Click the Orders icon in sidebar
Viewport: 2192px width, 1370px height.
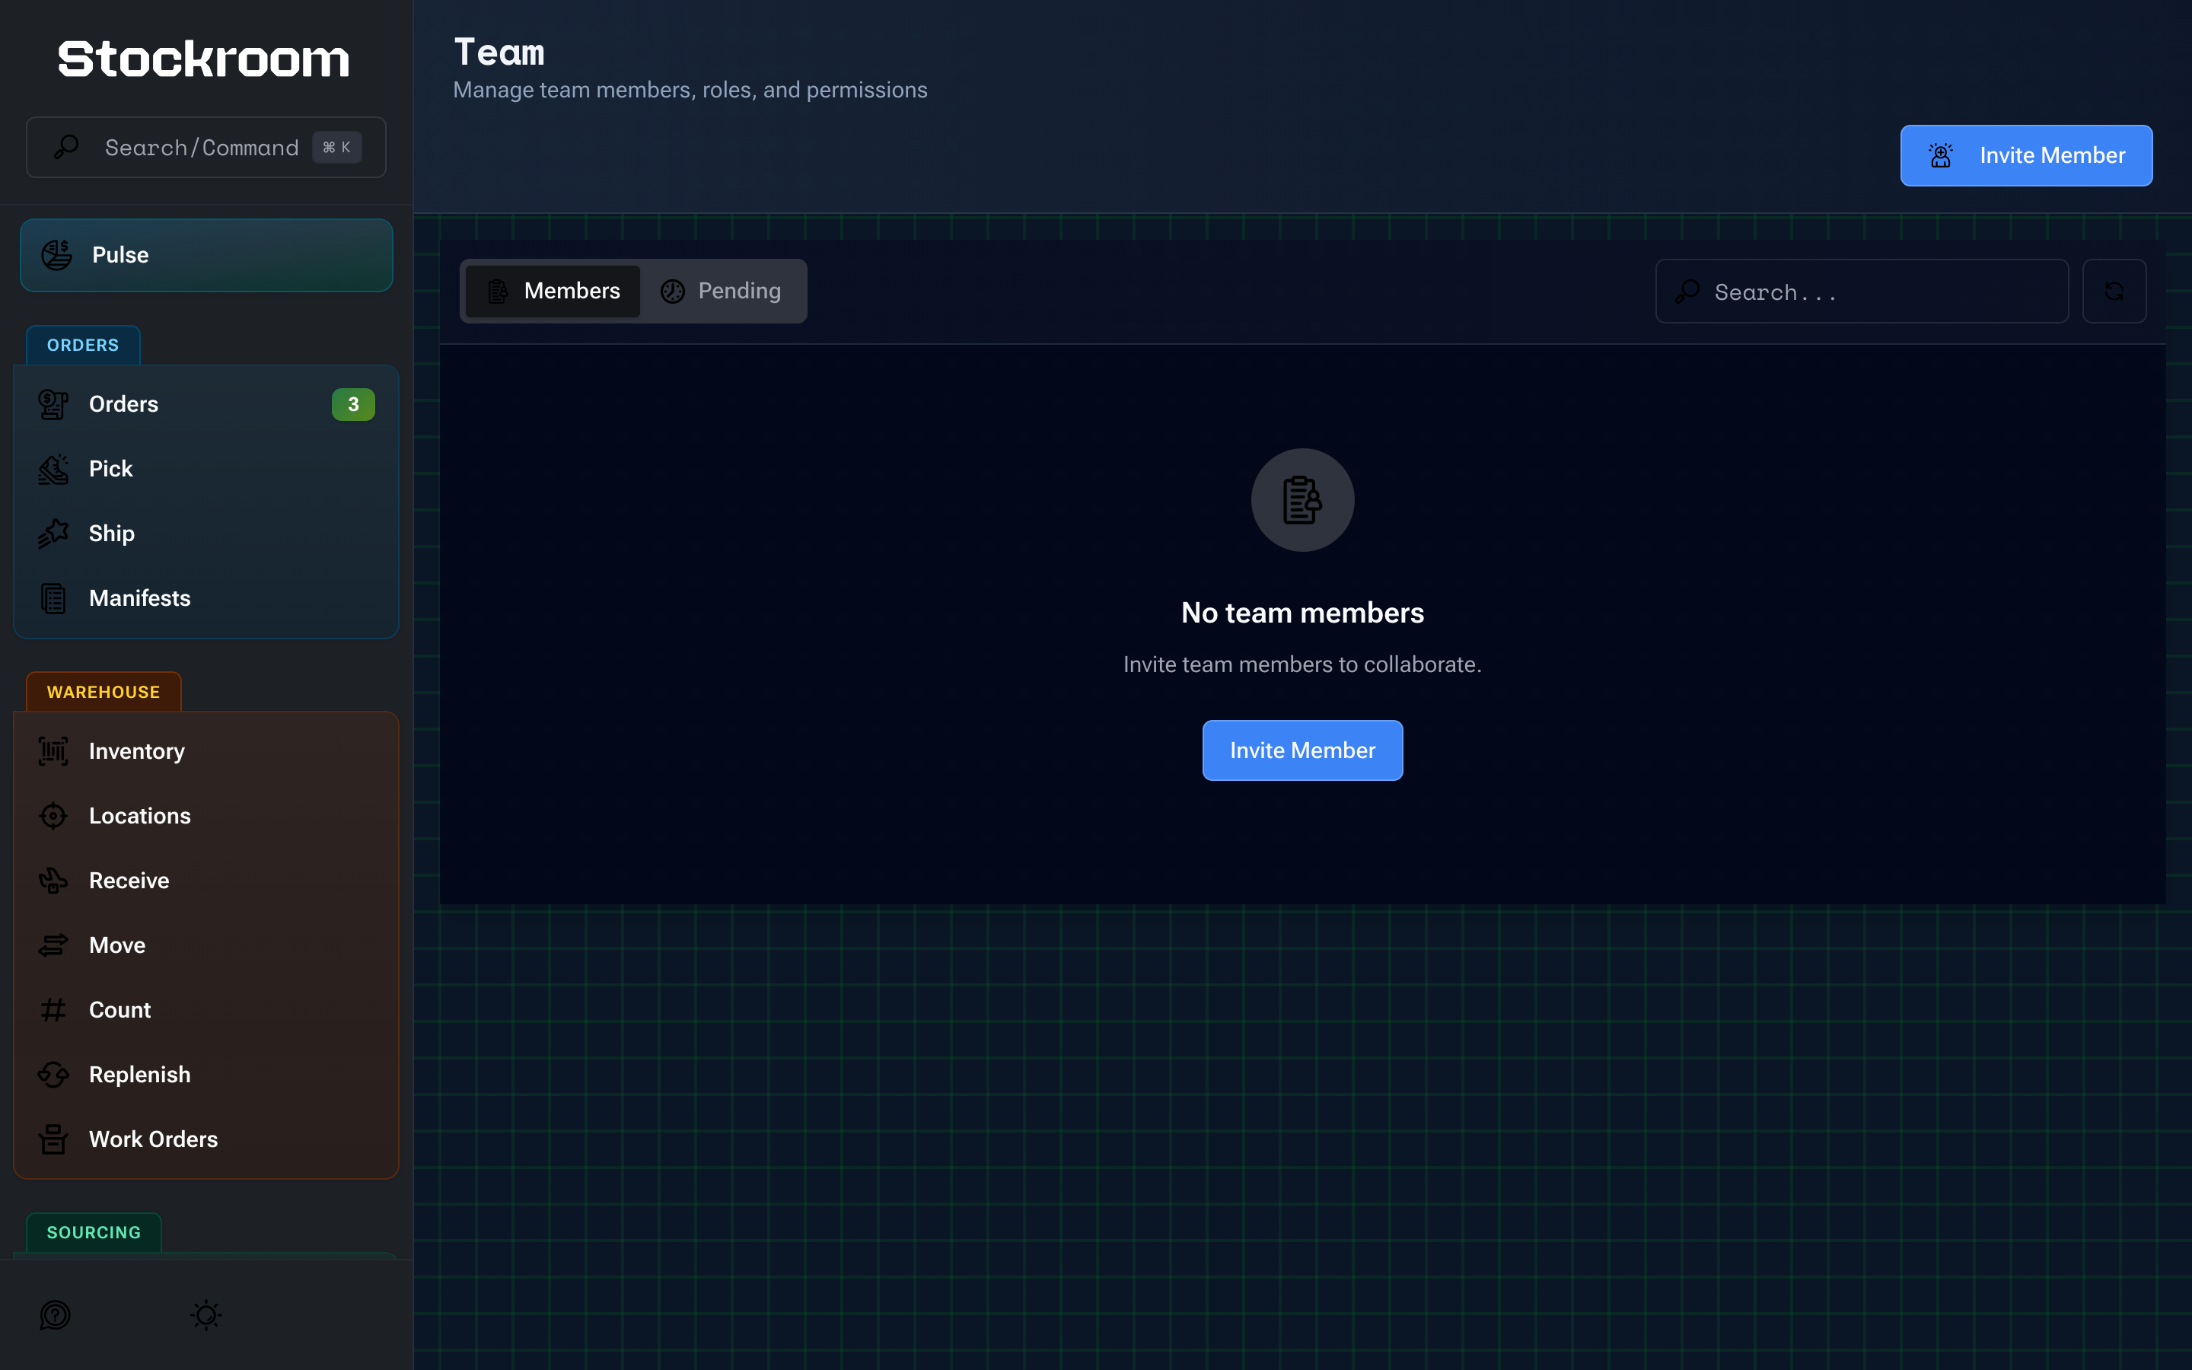[53, 404]
